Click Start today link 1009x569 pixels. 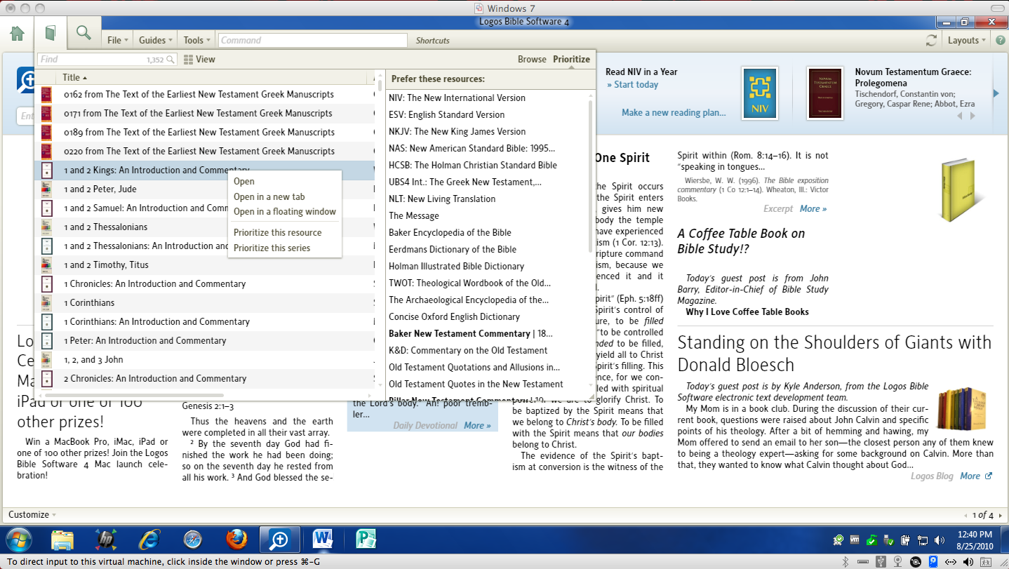pyautogui.click(x=632, y=85)
